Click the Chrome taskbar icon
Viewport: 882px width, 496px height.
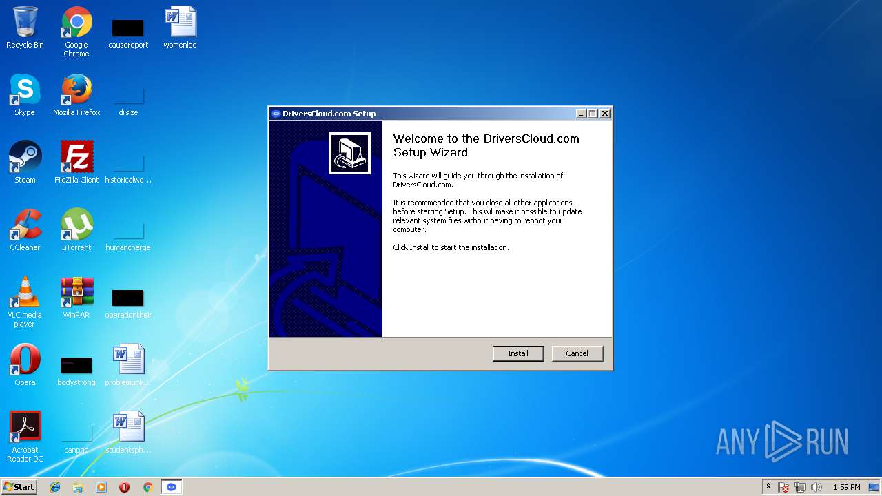147,487
